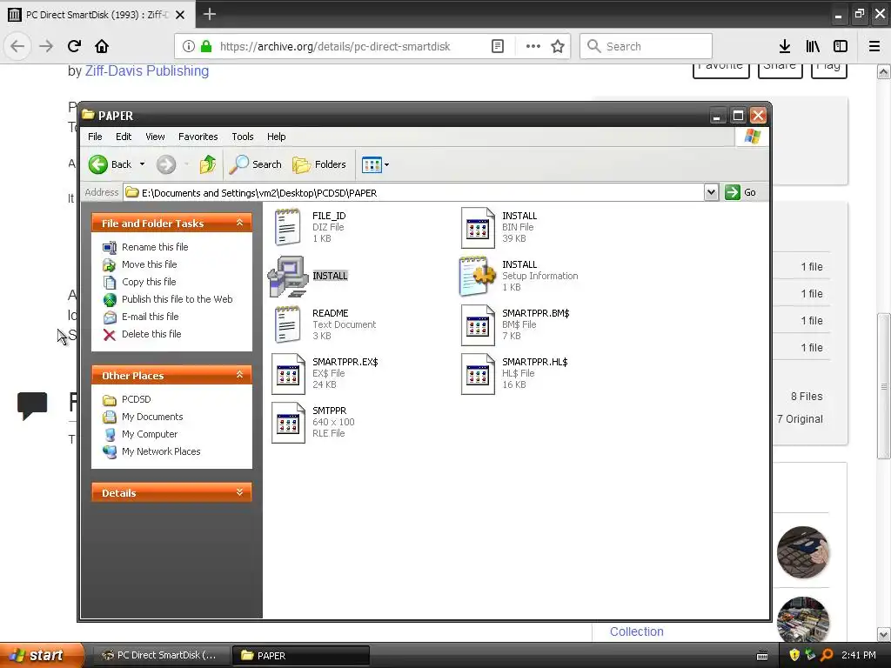Go back in Firefox history
Image resolution: width=891 pixels, height=668 pixels.
(17, 46)
